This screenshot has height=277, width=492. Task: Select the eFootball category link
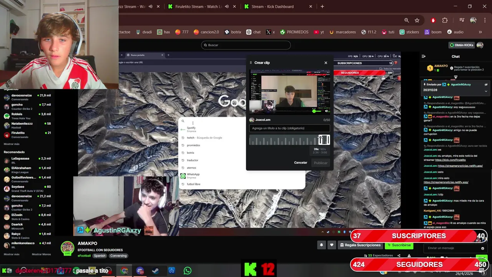point(84,256)
